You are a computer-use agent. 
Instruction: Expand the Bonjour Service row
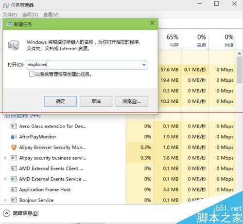click(5, 200)
